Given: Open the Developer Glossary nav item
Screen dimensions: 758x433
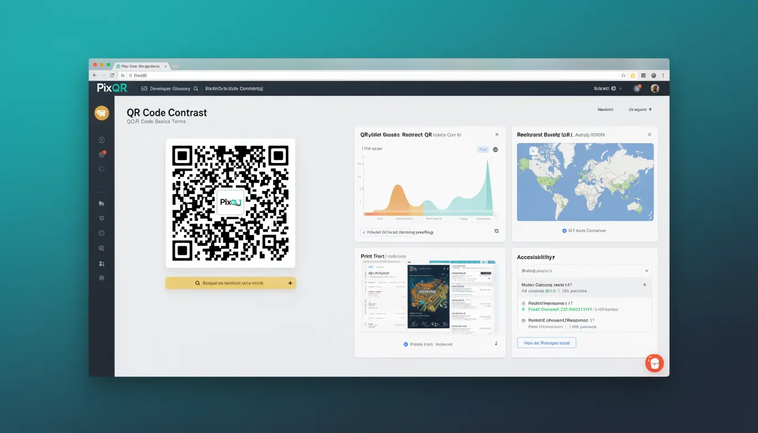Looking at the screenshot, I should [x=166, y=89].
